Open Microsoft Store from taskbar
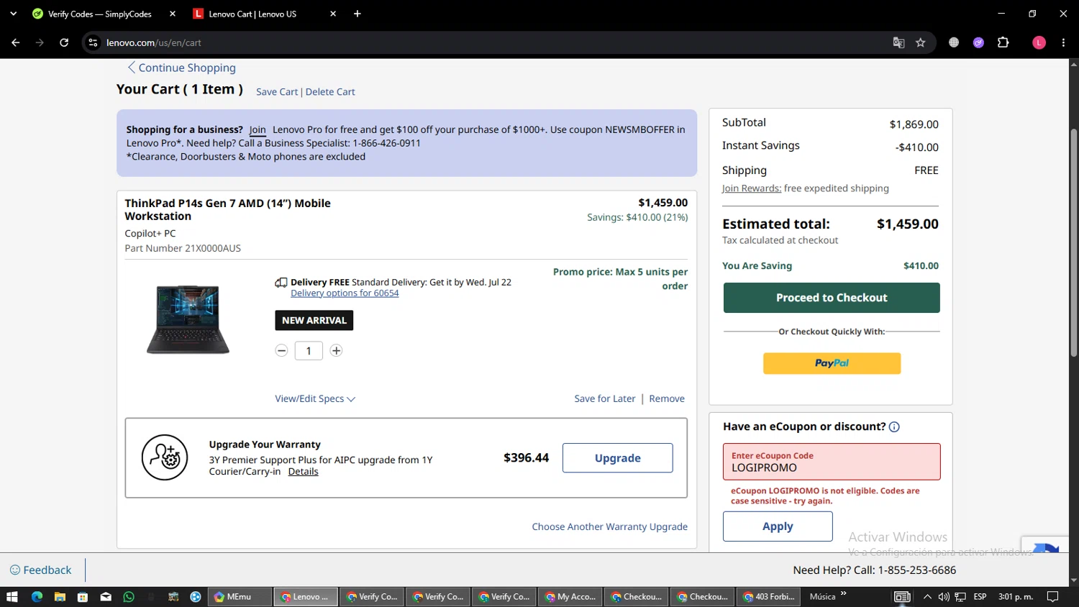 83,597
